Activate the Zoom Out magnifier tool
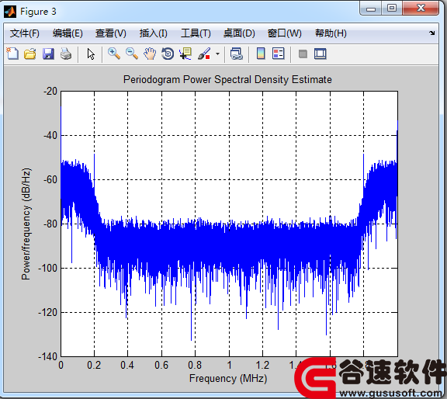 (x=132, y=54)
